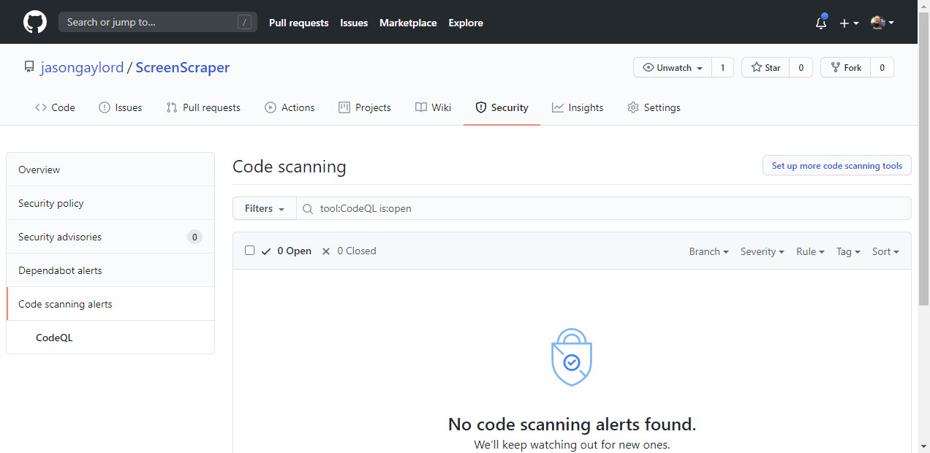Open the watchers count 1
930x453 pixels.
pyautogui.click(x=722, y=67)
